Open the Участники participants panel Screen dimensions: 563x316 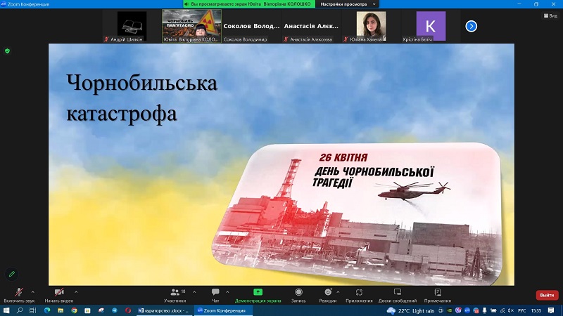coord(175,292)
